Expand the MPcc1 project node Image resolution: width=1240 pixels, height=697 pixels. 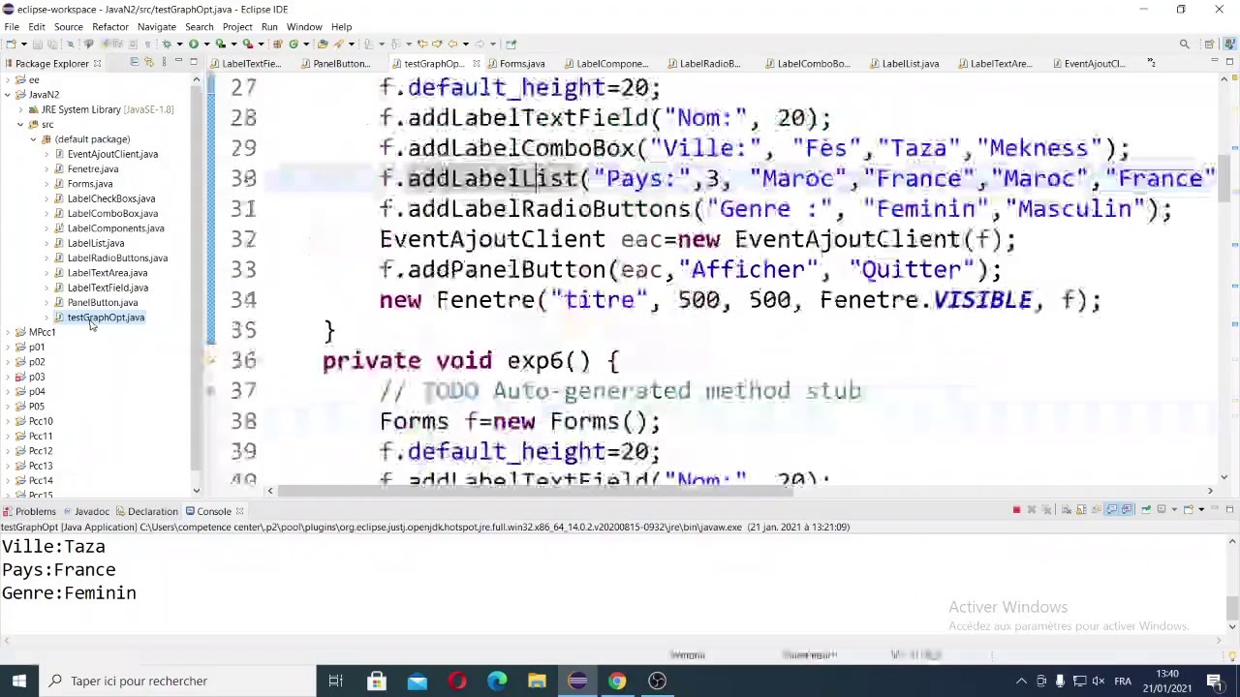(x=8, y=332)
